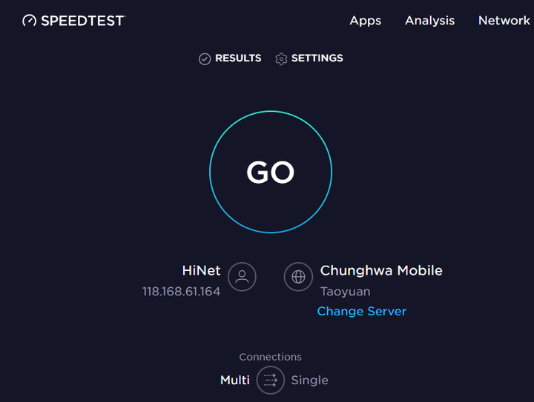Open the Apps menu

click(x=366, y=21)
